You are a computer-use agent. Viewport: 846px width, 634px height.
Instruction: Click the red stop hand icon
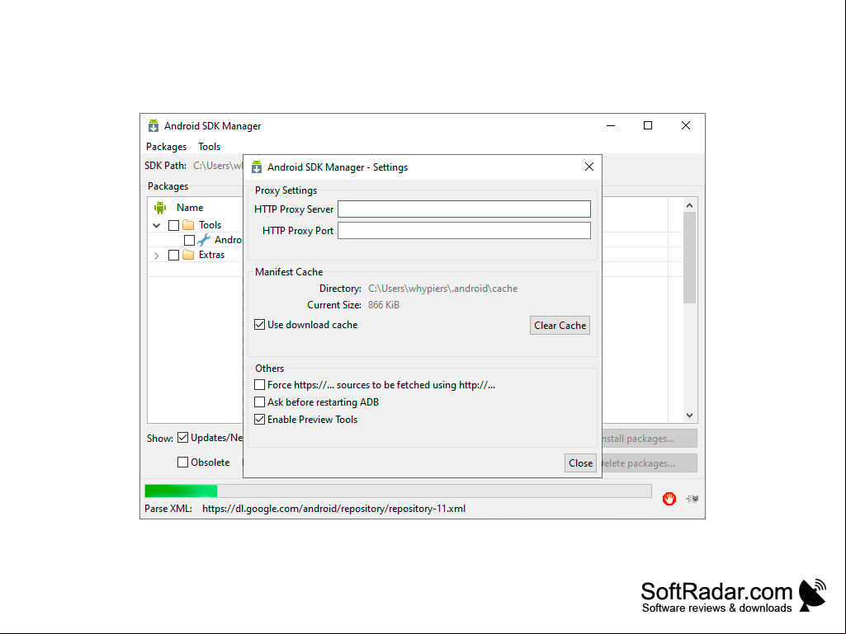click(x=669, y=499)
